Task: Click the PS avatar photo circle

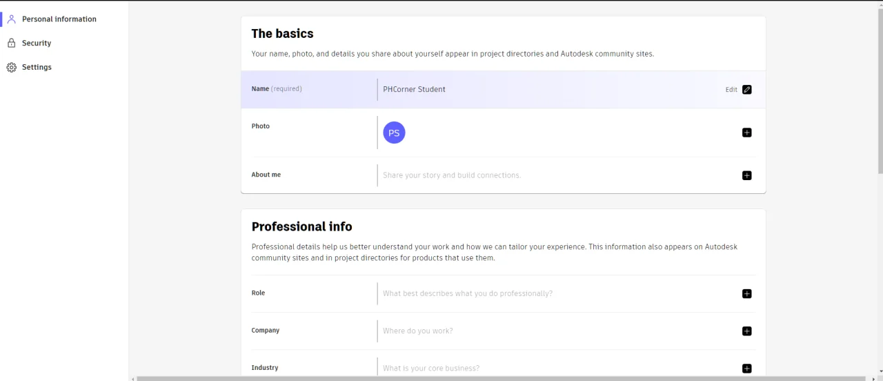Action: click(x=394, y=133)
